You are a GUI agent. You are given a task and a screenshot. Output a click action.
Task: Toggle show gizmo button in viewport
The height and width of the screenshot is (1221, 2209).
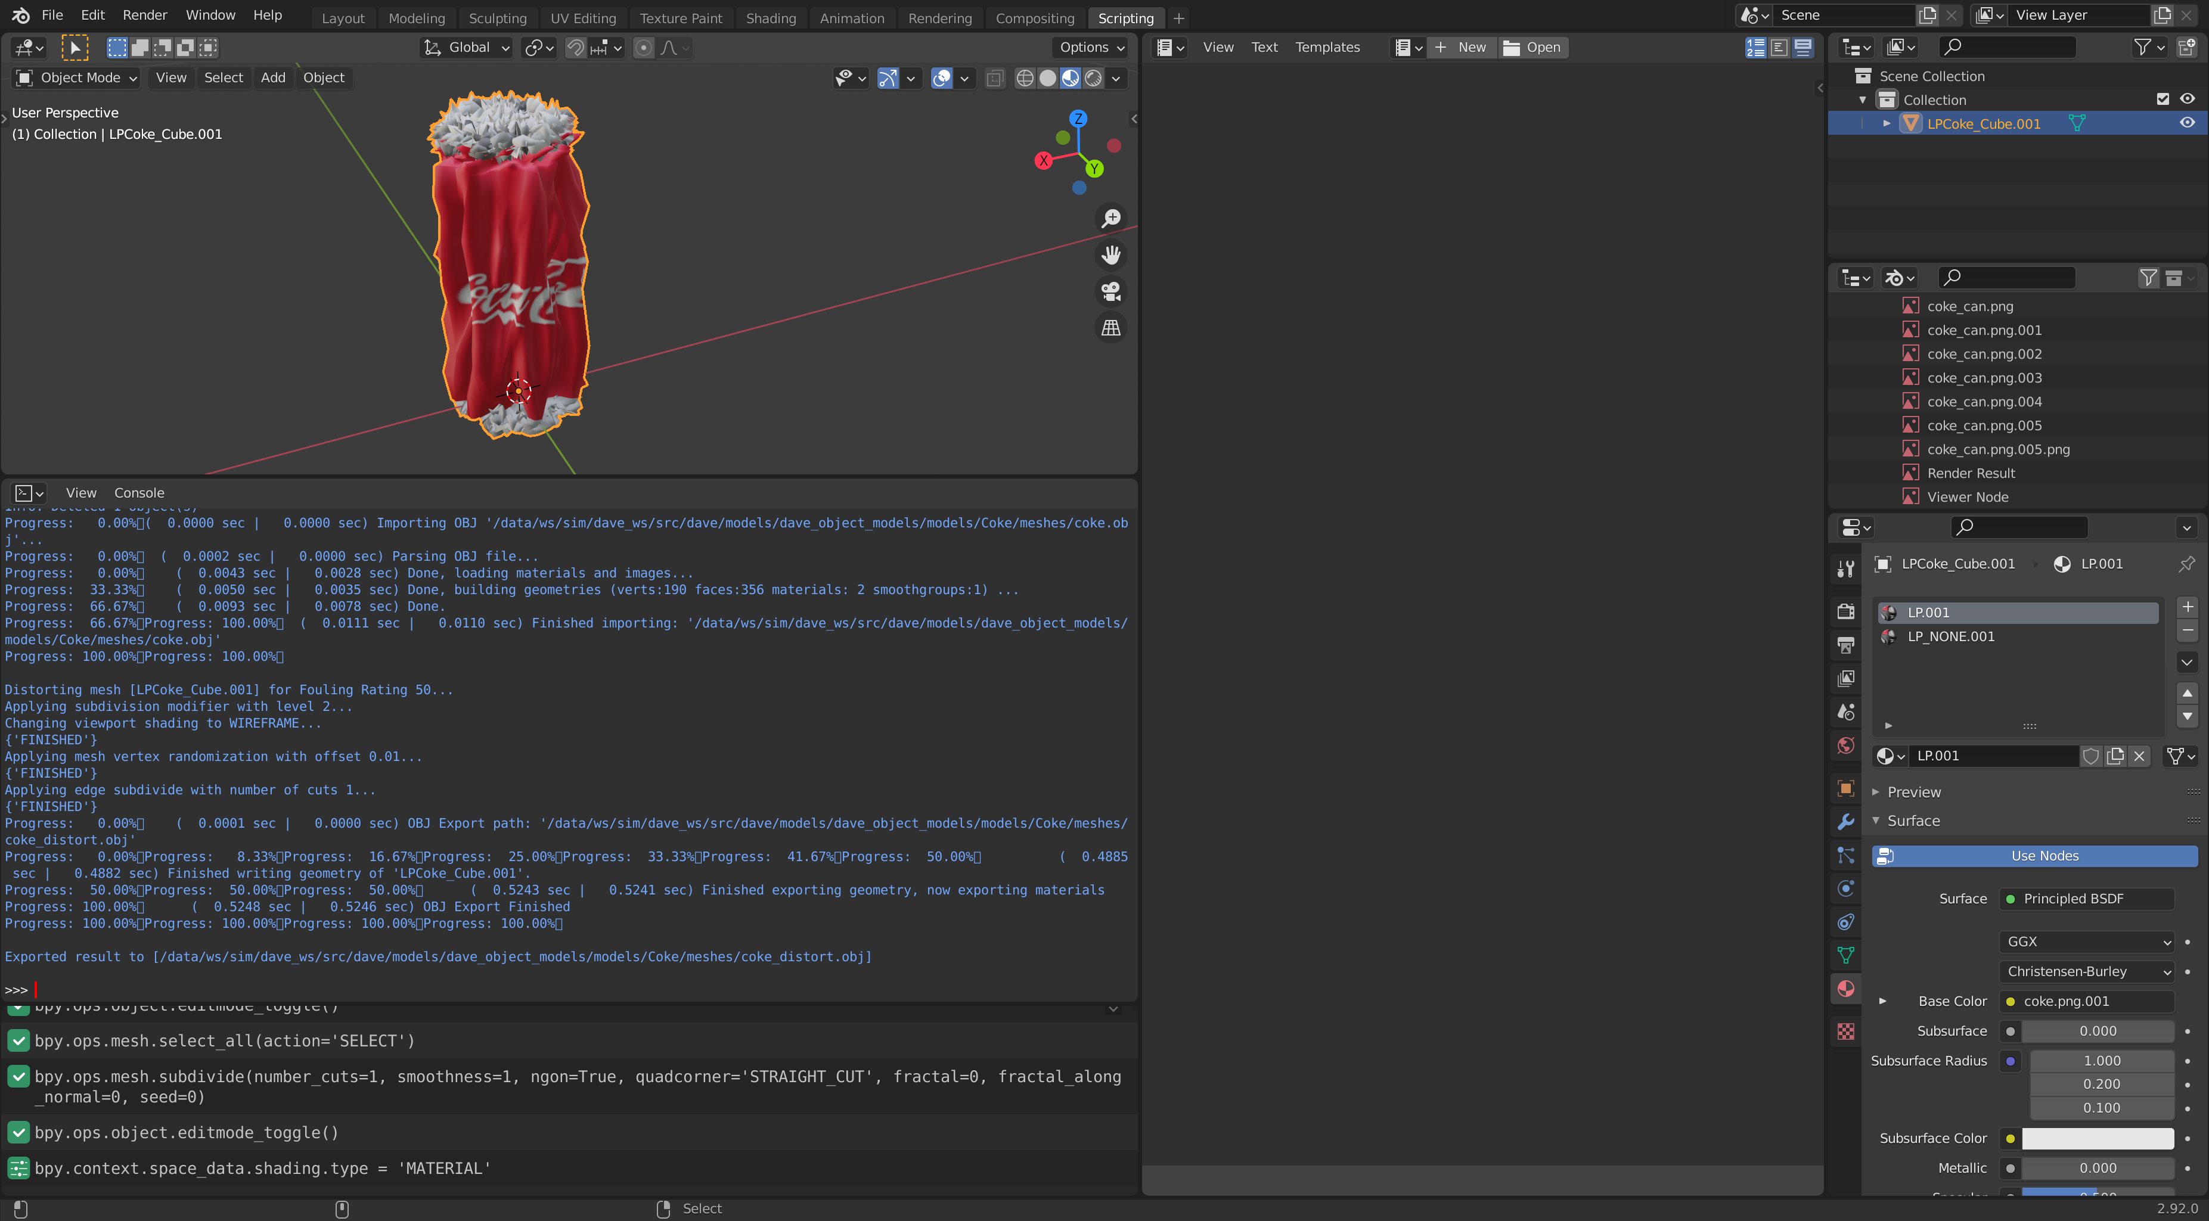coord(888,79)
